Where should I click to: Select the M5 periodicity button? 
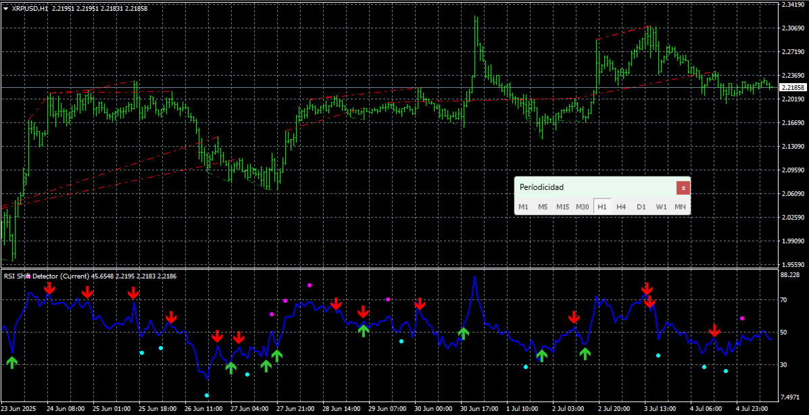click(543, 206)
